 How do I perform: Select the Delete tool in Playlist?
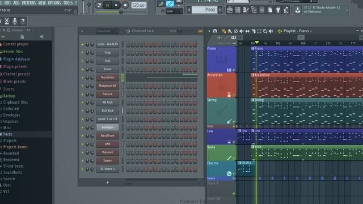tap(236, 31)
